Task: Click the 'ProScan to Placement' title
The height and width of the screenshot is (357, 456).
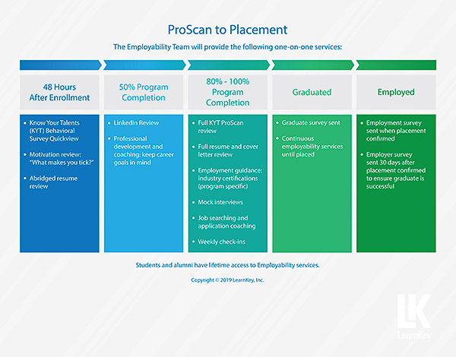Action: point(227,30)
